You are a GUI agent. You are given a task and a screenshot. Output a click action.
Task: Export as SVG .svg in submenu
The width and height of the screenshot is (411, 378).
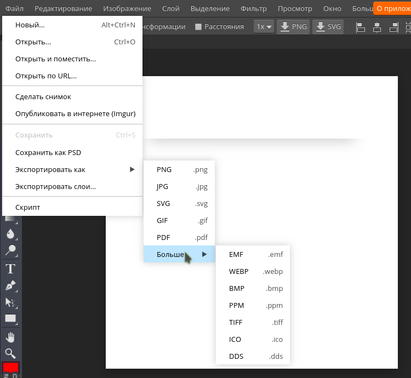(179, 204)
